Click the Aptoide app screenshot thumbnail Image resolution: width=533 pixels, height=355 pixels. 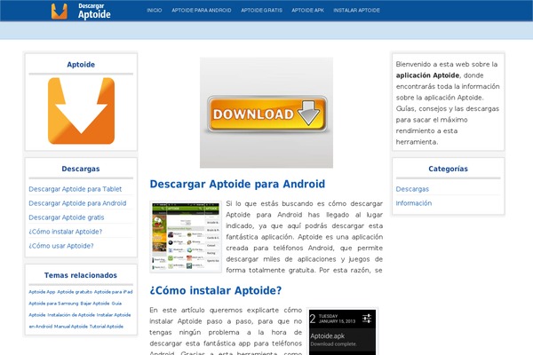[186, 237]
